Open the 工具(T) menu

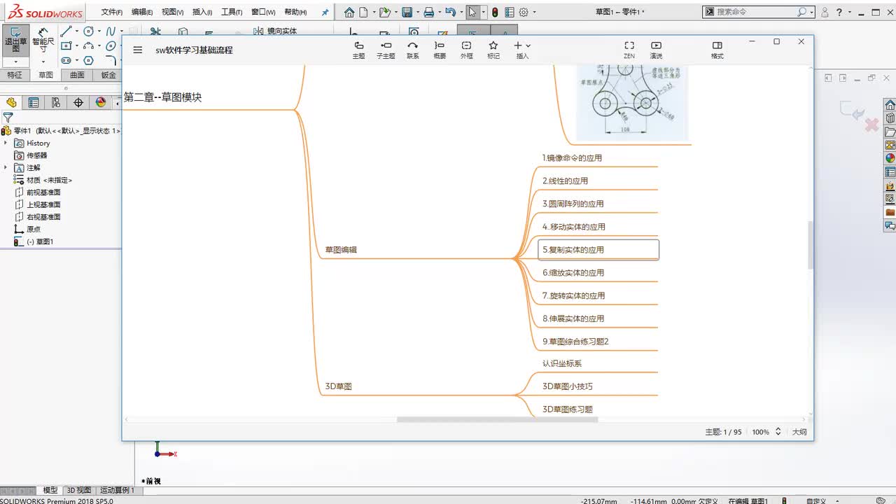pyautogui.click(x=232, y=12)
